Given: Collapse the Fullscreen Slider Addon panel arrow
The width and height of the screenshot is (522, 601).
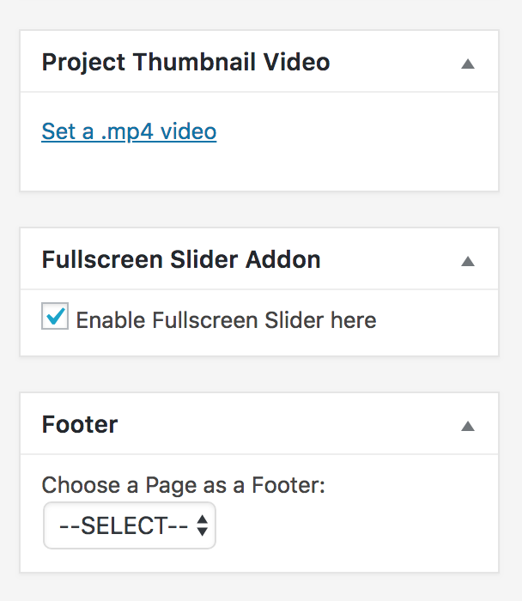Looking at the screenshot, I should (x=468, y=261).
